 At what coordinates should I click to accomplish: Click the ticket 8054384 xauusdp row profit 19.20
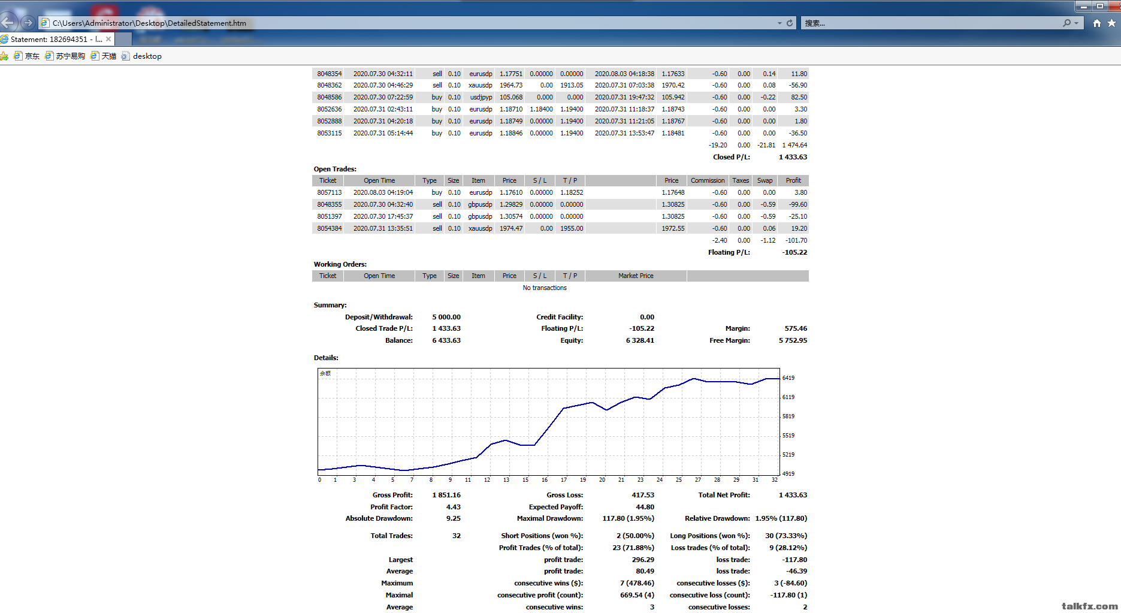pyautogui.click(x=799, y=228)
